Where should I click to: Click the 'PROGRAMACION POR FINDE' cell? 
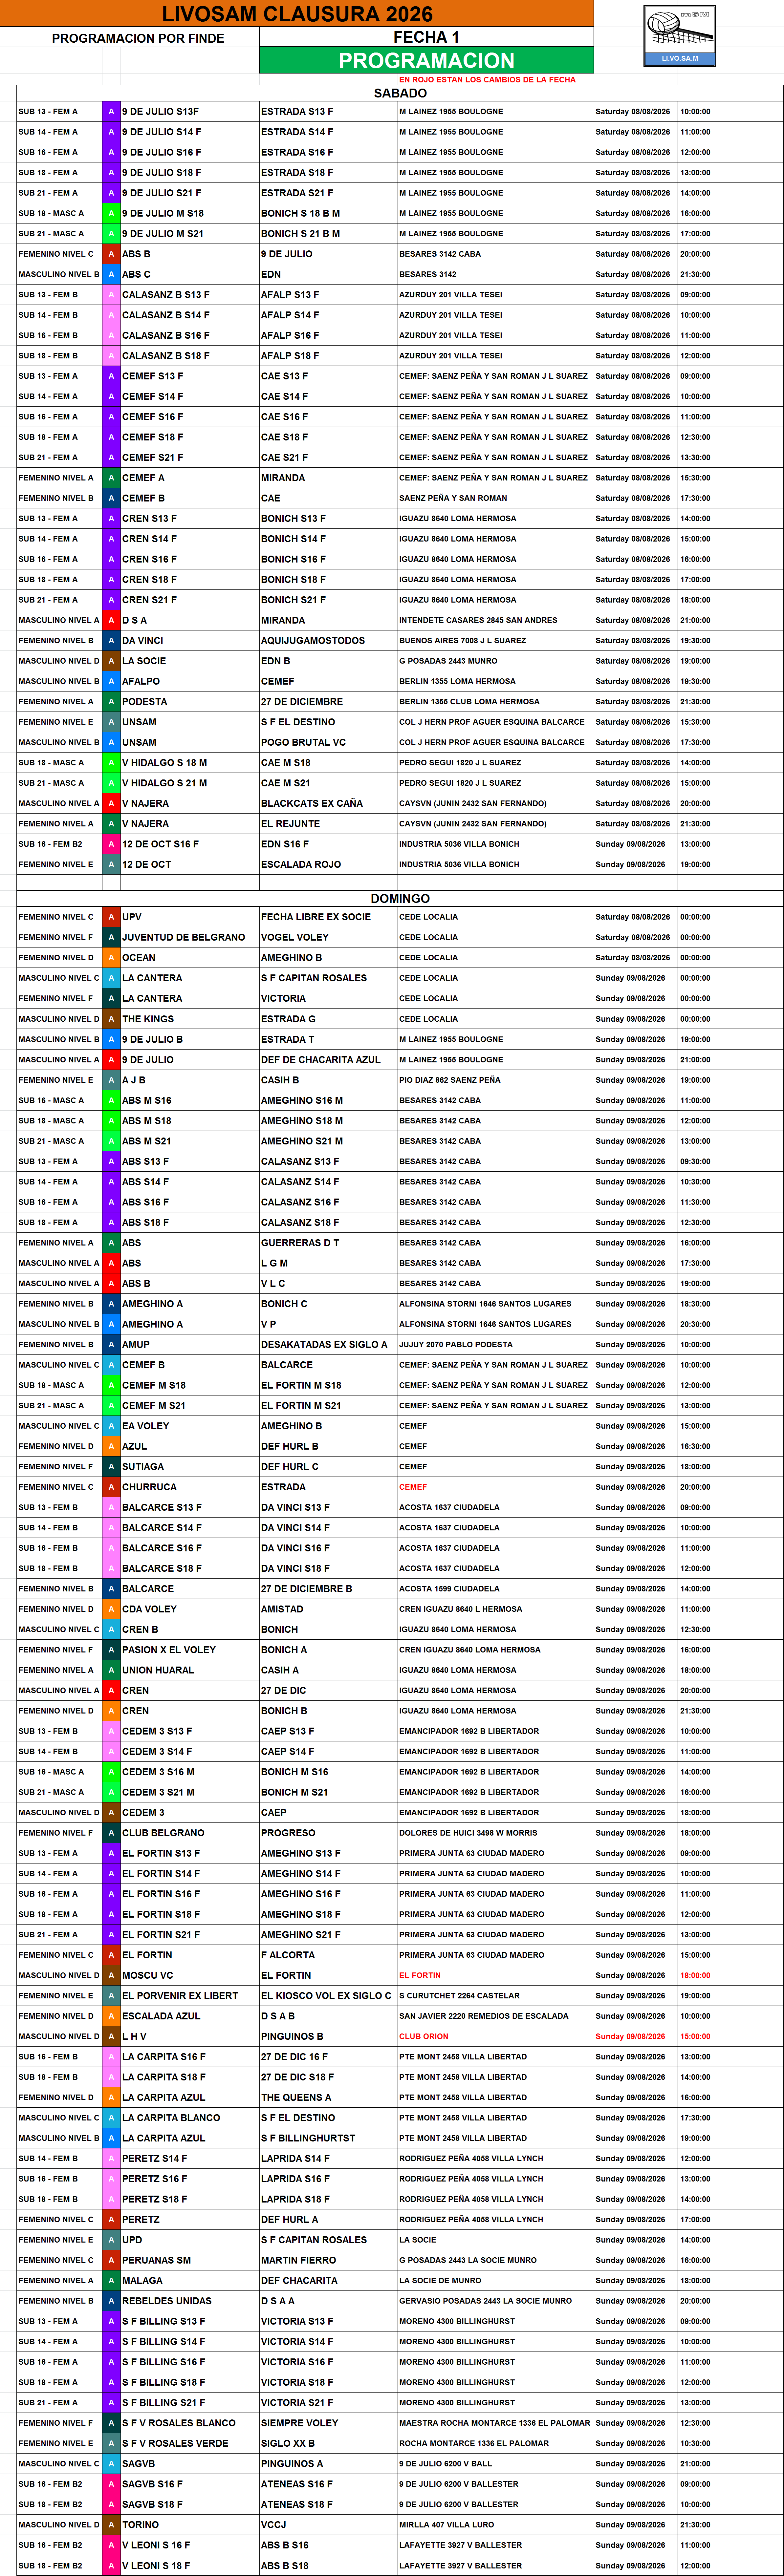pos(138,38)
